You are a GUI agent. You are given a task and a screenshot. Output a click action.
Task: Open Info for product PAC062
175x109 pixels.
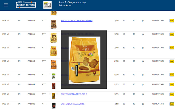[172, 21]
